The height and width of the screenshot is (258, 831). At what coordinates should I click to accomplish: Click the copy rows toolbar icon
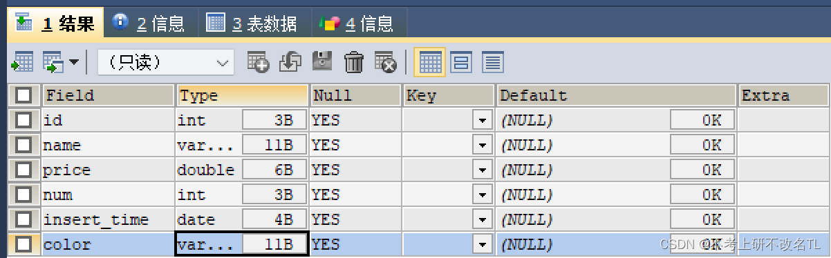click(54, 63)
